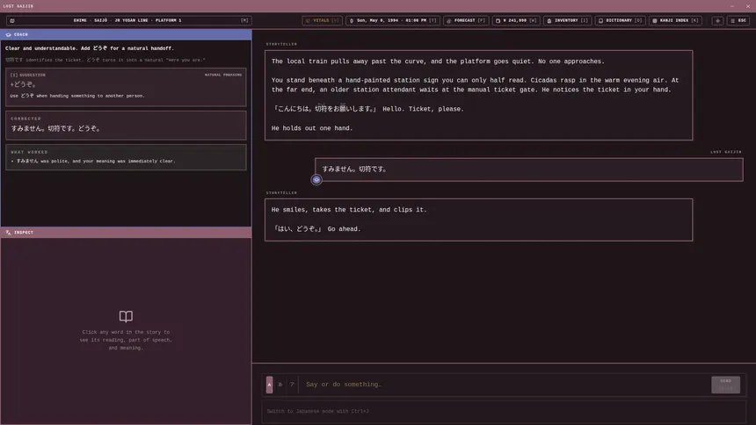Switch to the あ Japanese input mode

point(280,385)
